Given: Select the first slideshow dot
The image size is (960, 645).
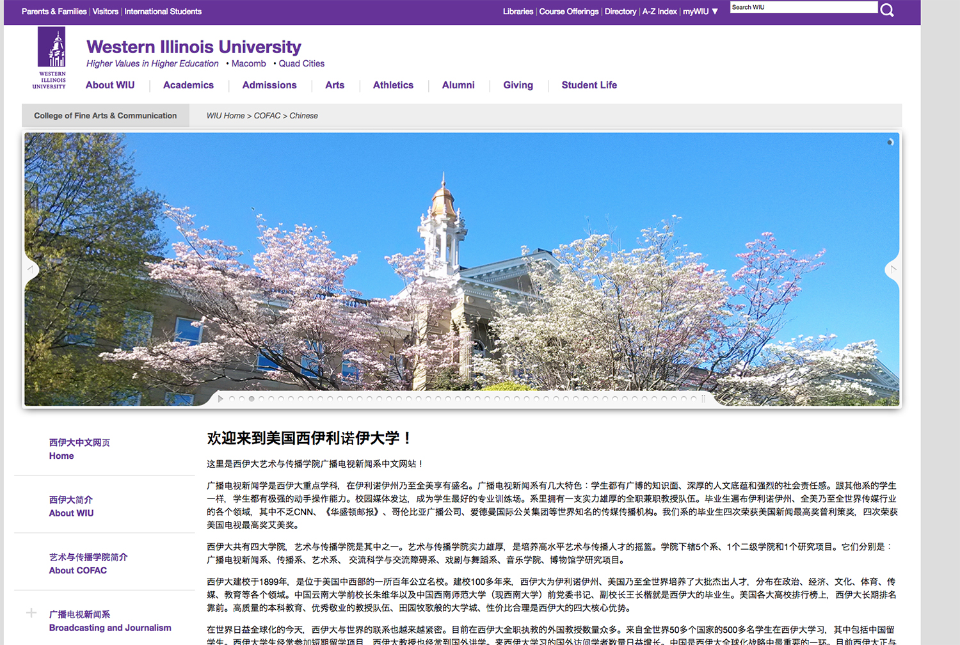Looking at the screenshot, I should click(x=232, y=399).
